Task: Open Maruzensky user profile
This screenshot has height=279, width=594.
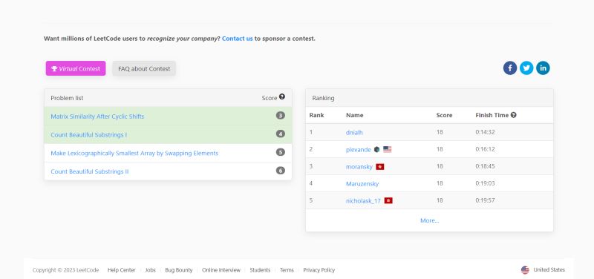Action: [x=362, y=183]
